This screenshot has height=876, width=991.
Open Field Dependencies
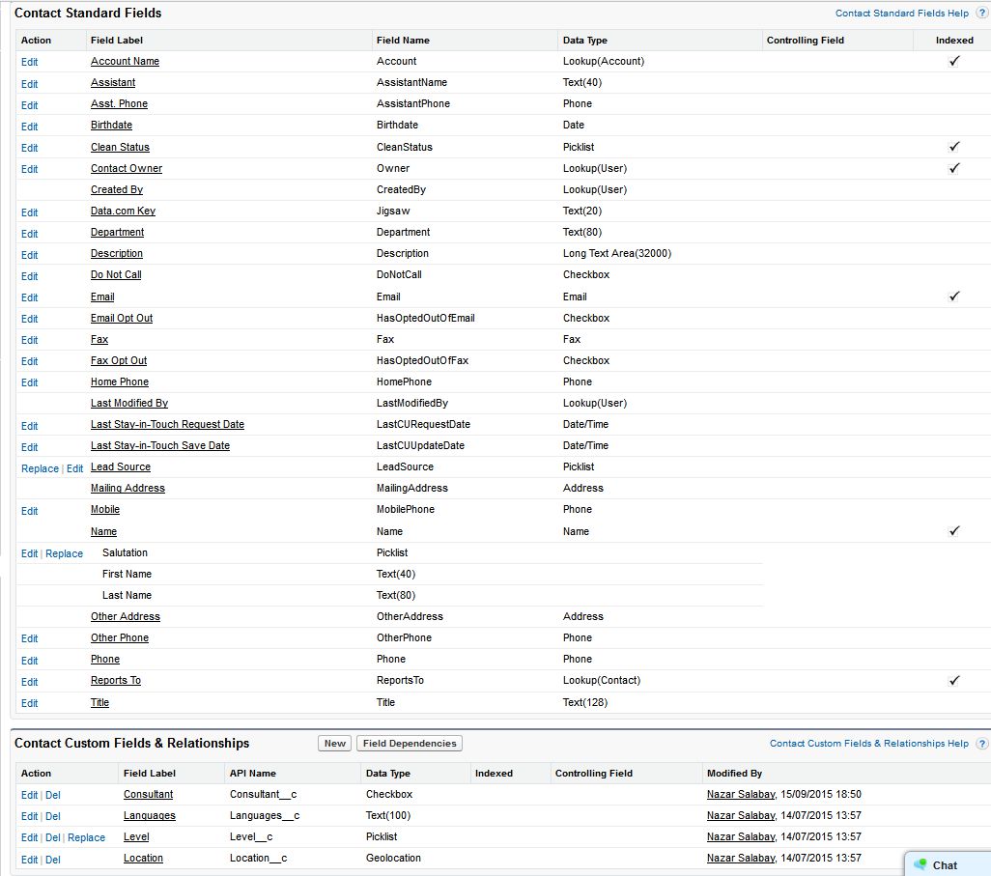coord(410,744)
